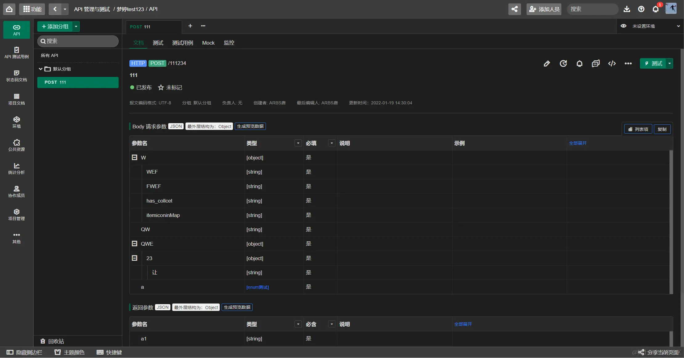
Task: Click the enum测试 type link
Action: click(x=258, y=287)
